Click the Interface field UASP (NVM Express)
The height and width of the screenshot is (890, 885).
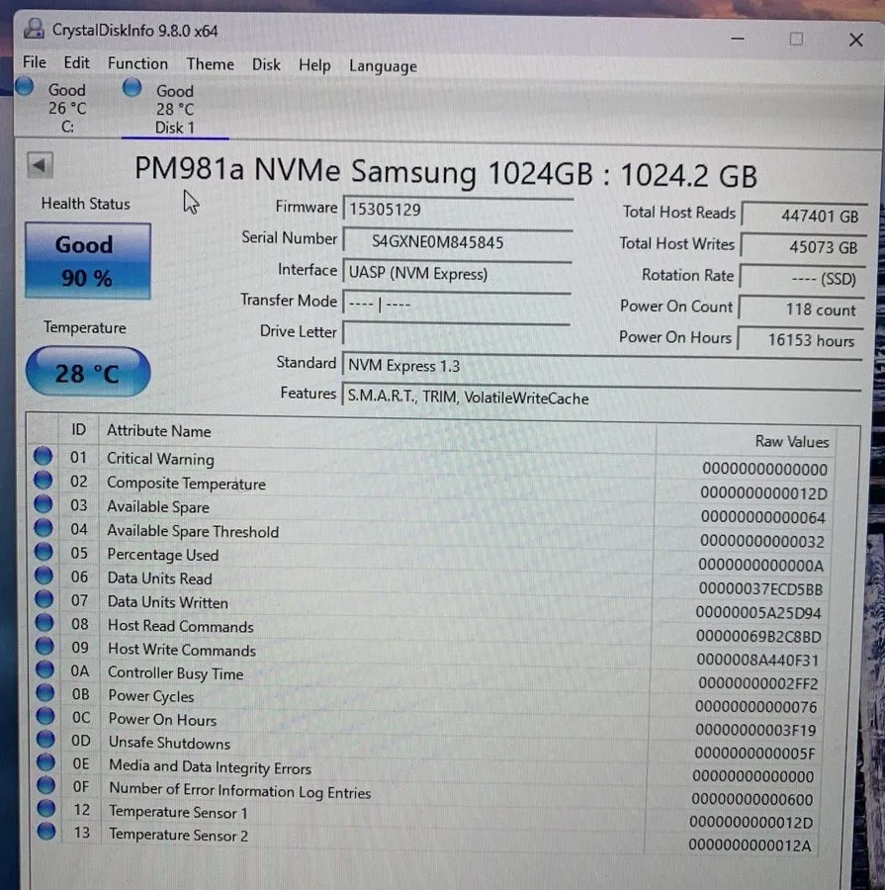click(458, 274)
